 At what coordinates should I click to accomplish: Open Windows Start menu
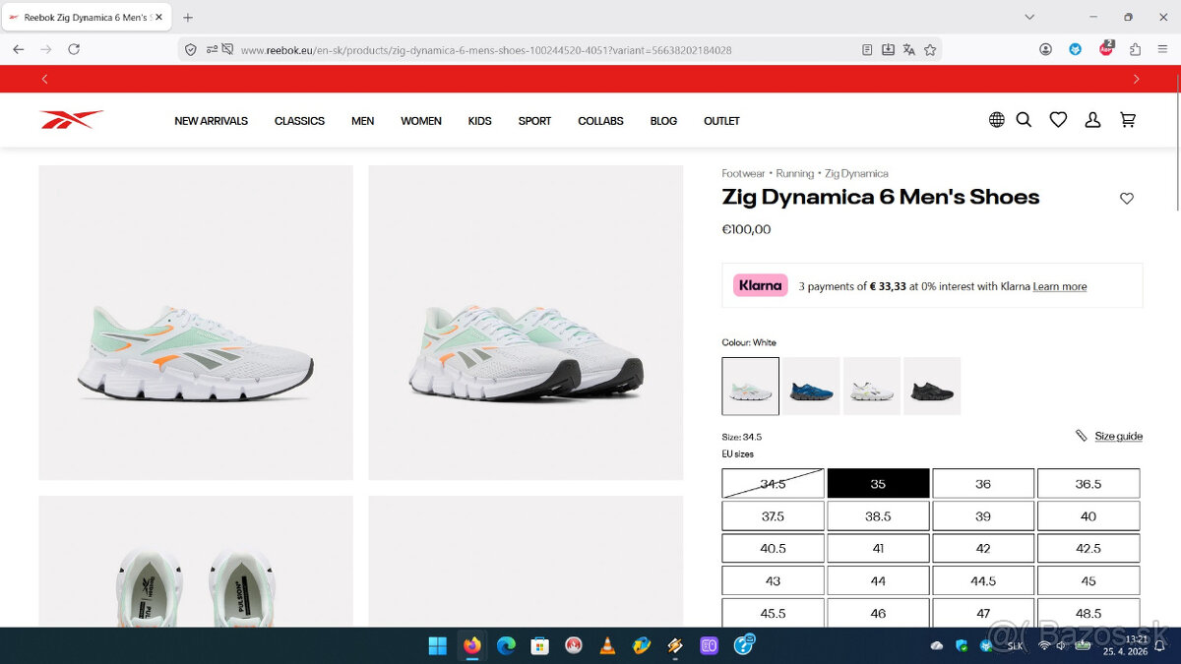437,646
